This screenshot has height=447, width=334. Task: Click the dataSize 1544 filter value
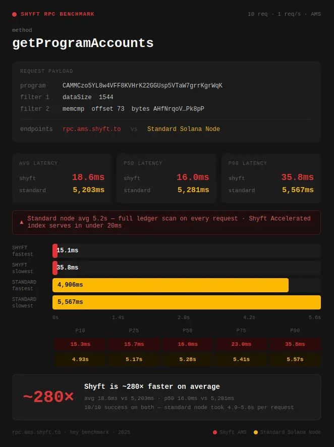(x=88, y=97)
